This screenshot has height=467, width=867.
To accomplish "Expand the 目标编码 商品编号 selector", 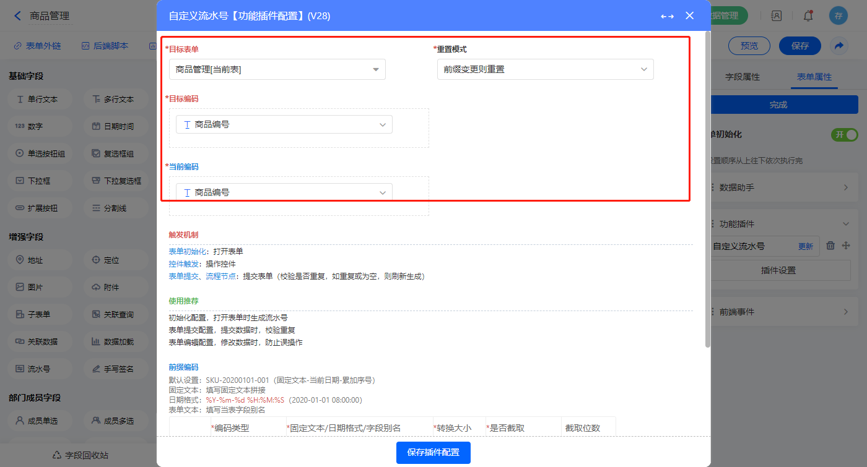I will pos(284,124).
